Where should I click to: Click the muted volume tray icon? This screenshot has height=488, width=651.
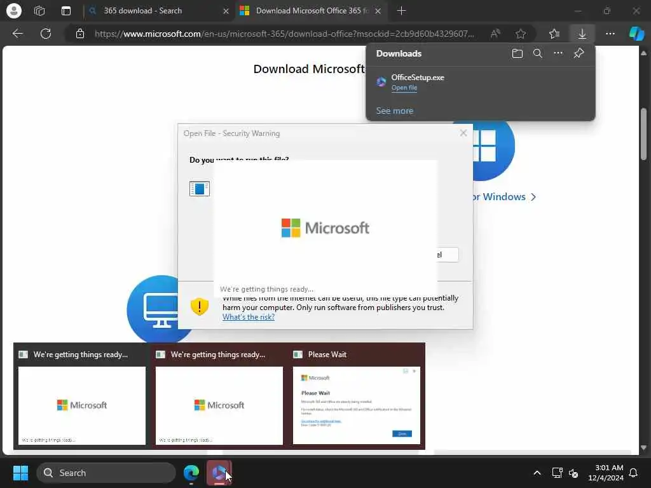(574, 473)
